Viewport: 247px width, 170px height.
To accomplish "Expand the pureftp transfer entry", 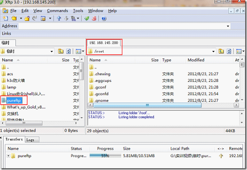I will [x=8, y=156].
